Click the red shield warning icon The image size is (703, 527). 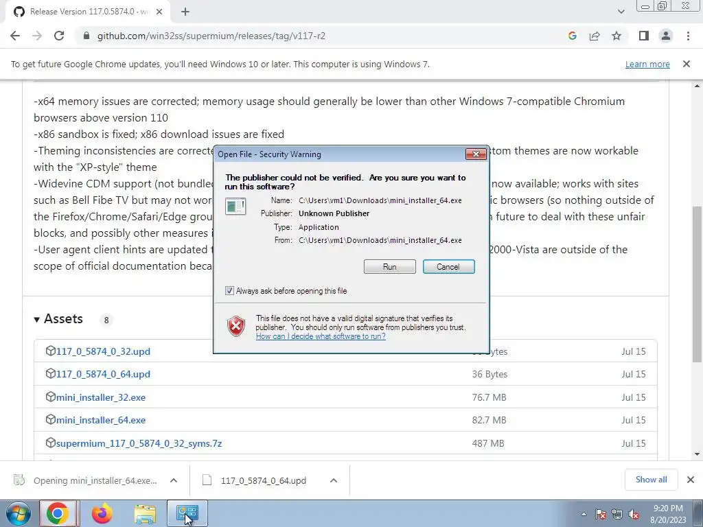coord(236,326)
